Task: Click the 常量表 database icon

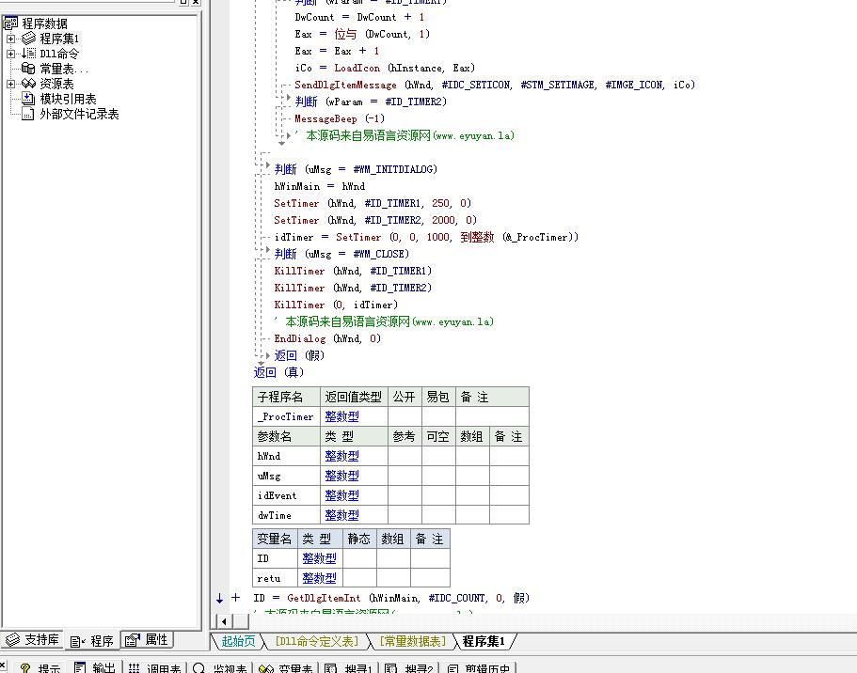Action: coord(28,69)
